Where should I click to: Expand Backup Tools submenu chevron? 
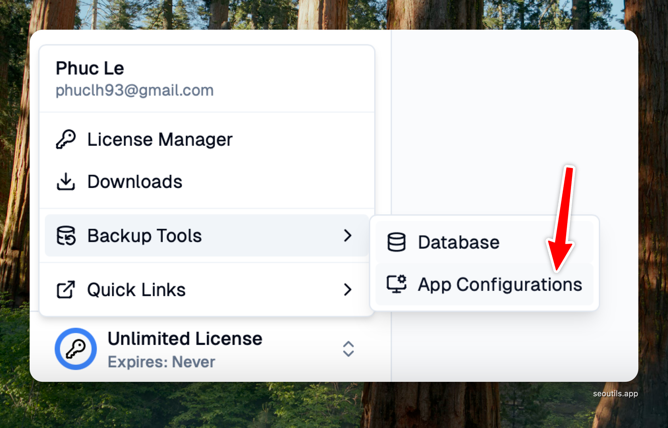point(348,235)
